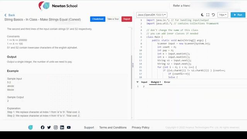The height and width of the screenshot is (139, 247).
Task: Click the '1 <= N <= 200000' constraint text
Action: point(17,40)
